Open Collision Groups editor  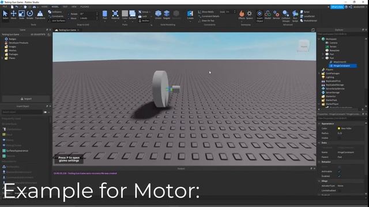286,16
